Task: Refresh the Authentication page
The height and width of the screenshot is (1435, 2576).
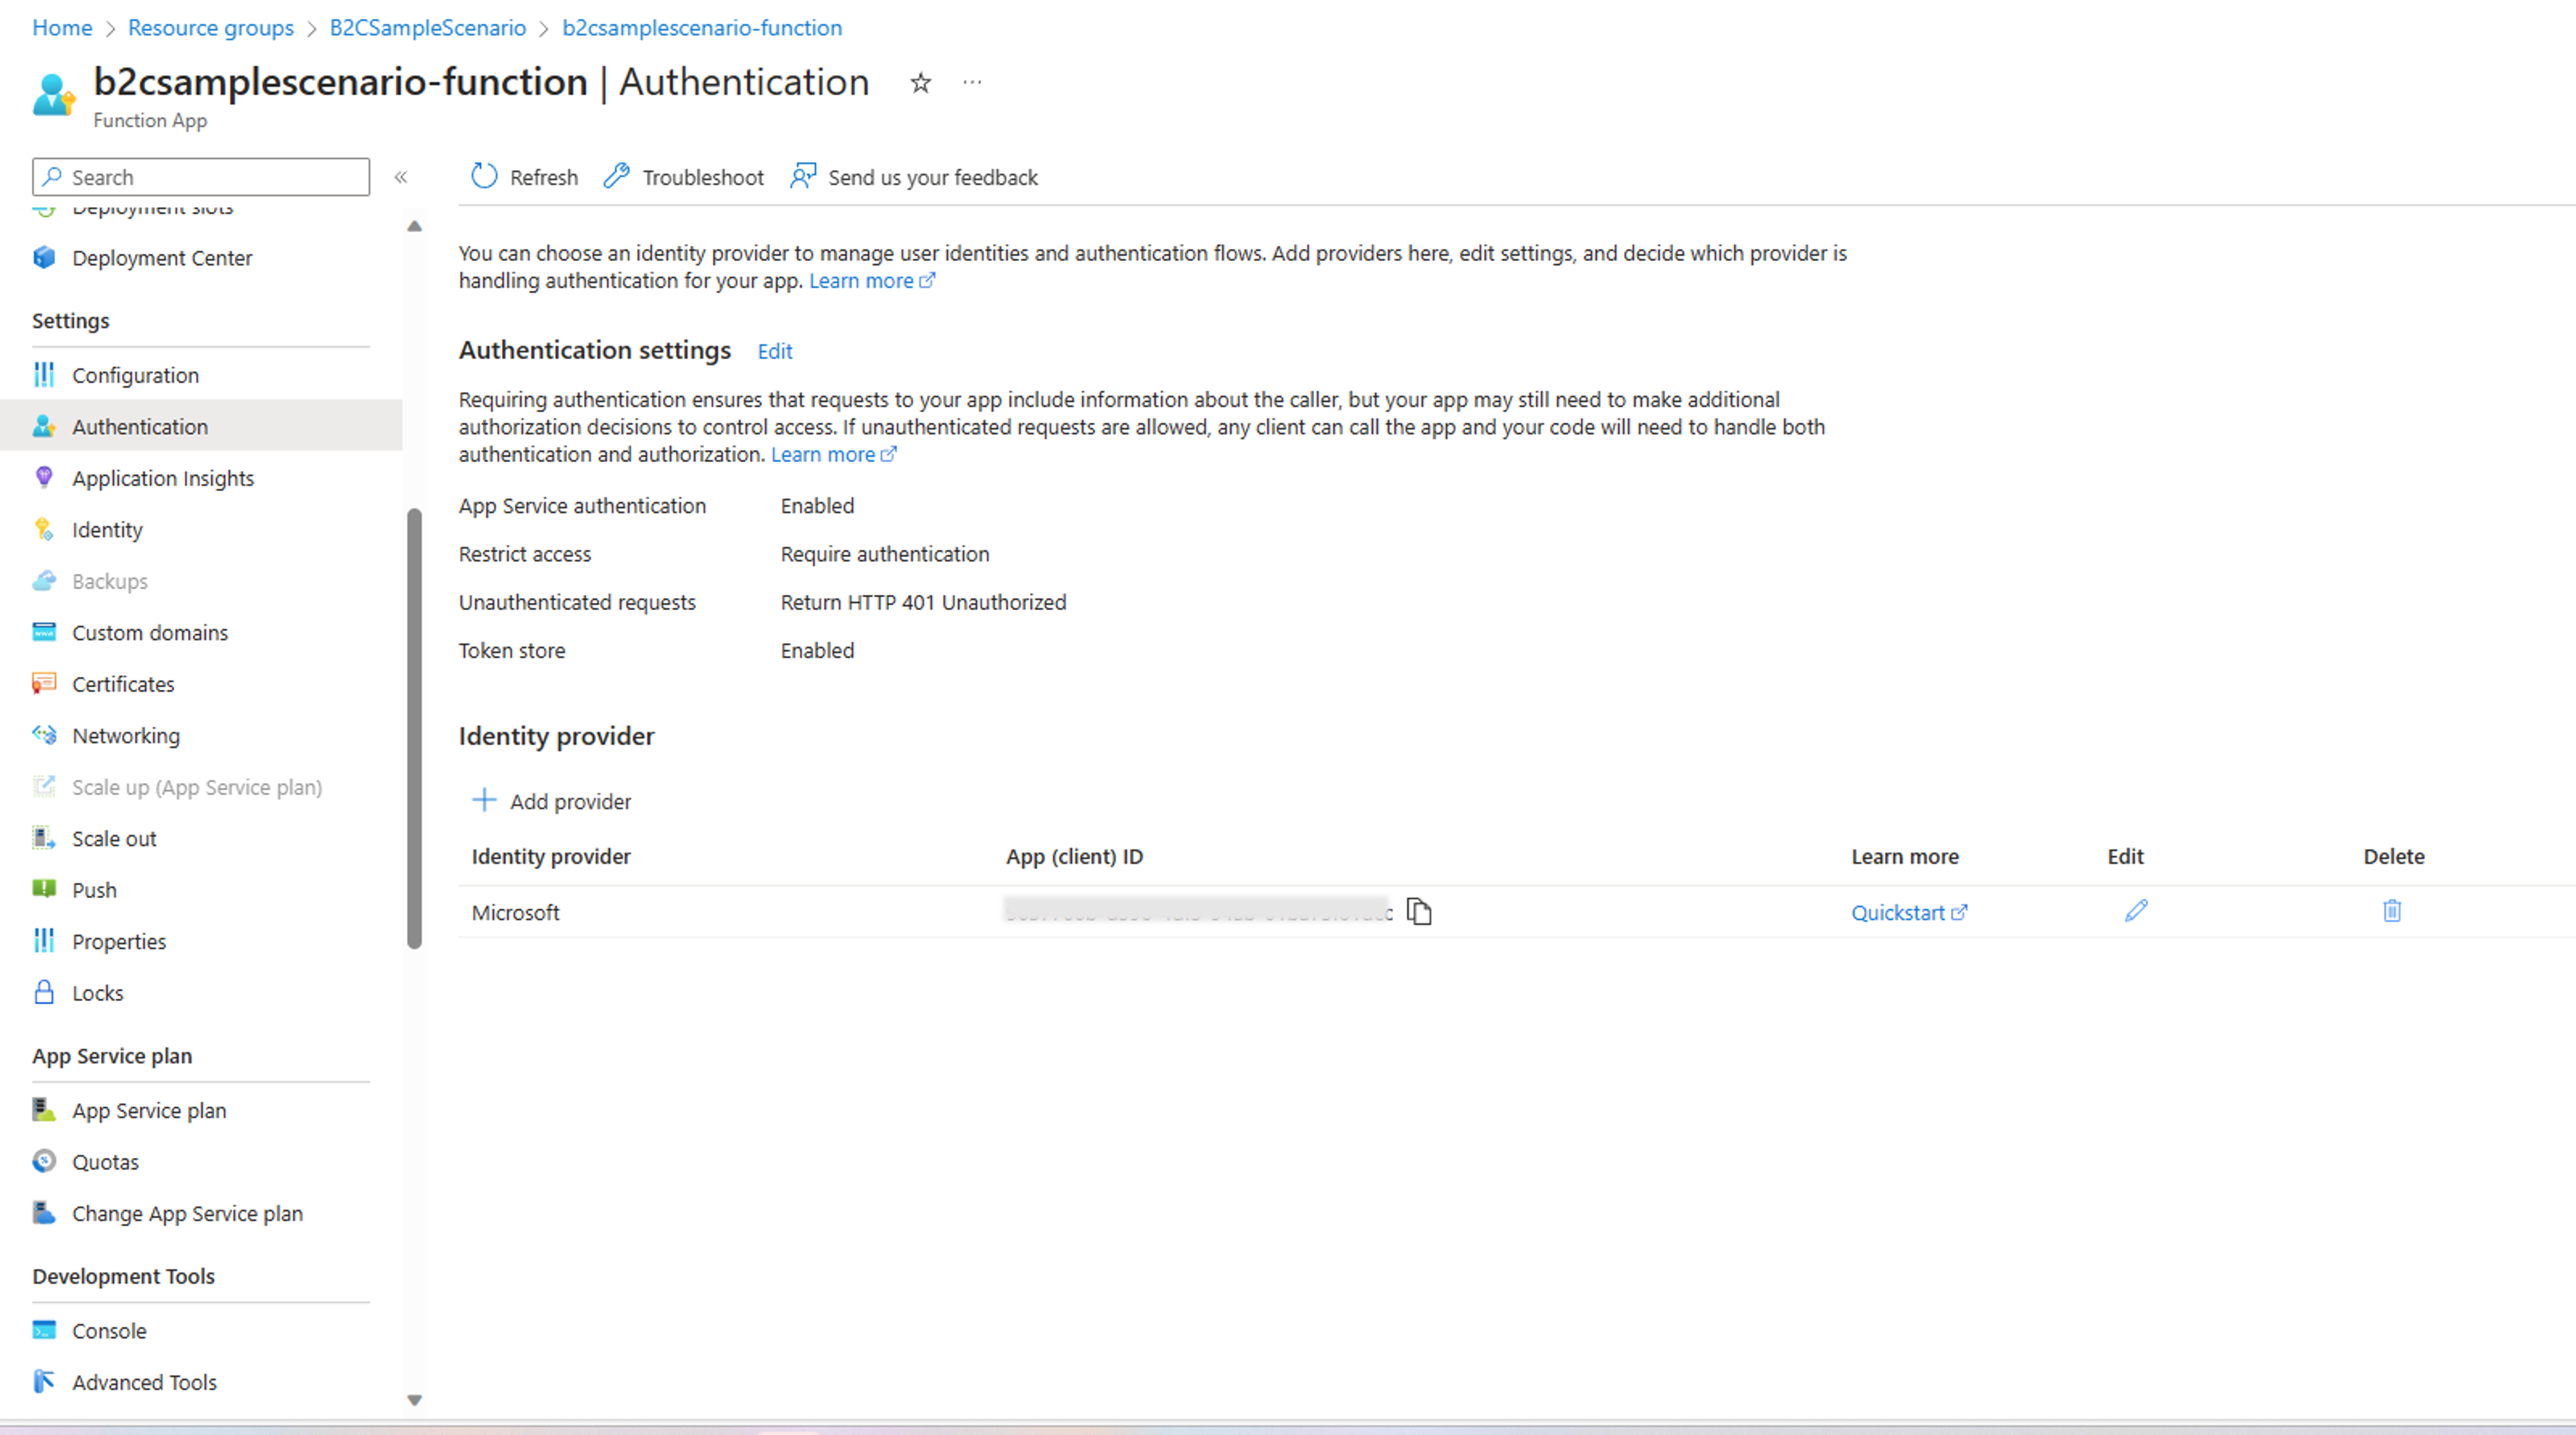Action: click(523, 177)
